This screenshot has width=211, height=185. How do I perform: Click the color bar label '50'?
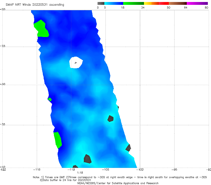pos(169,7)
